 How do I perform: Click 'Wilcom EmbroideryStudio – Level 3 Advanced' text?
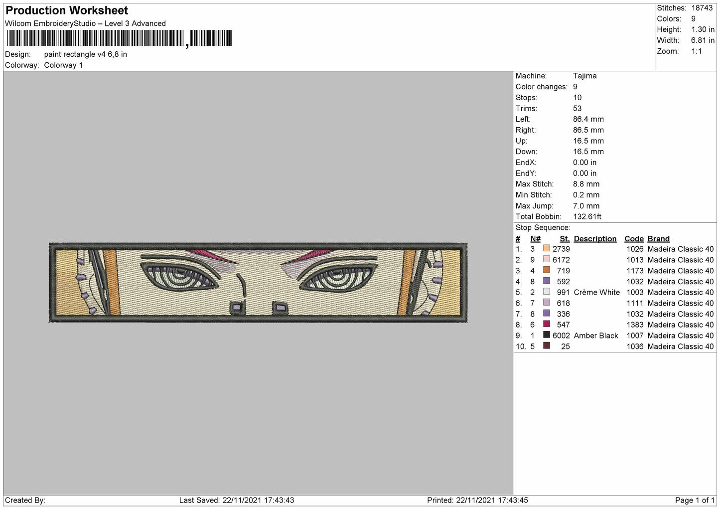click(85, 23)
